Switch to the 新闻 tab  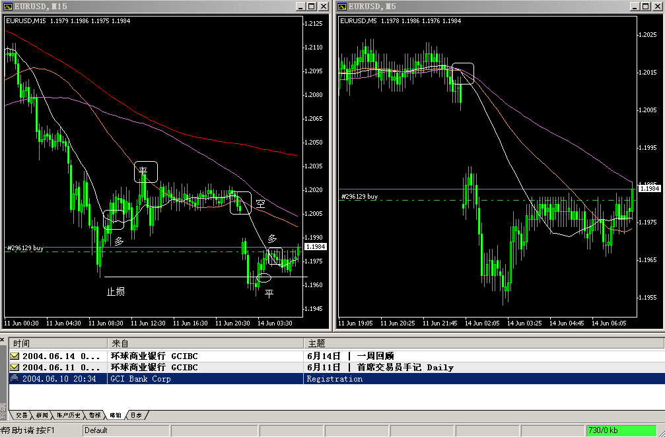(42, 415)
